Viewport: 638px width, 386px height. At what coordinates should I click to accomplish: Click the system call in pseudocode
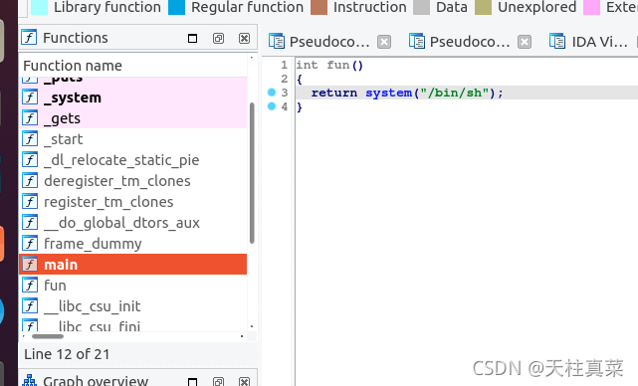tap(388, 93)
